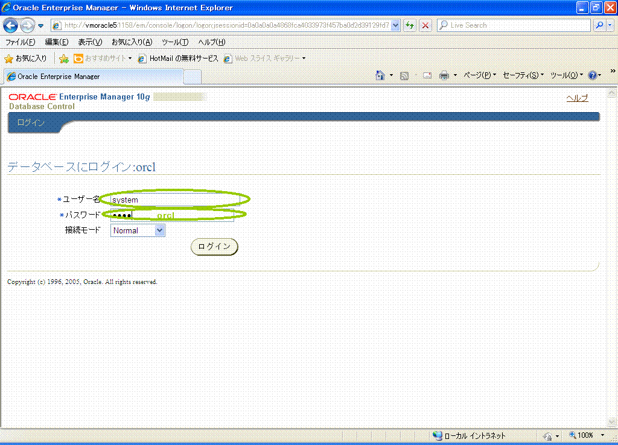Select the Oracle Enterprise Manager tab
Screen dimensions: 618x445
(x=94, y=77)
